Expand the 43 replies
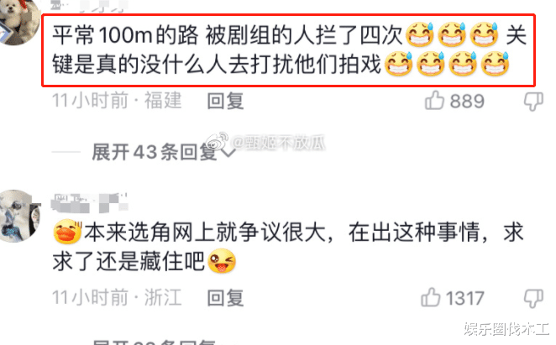Viewport: 556px width, 345px height. pyautogui.click(x=155, y=153)
